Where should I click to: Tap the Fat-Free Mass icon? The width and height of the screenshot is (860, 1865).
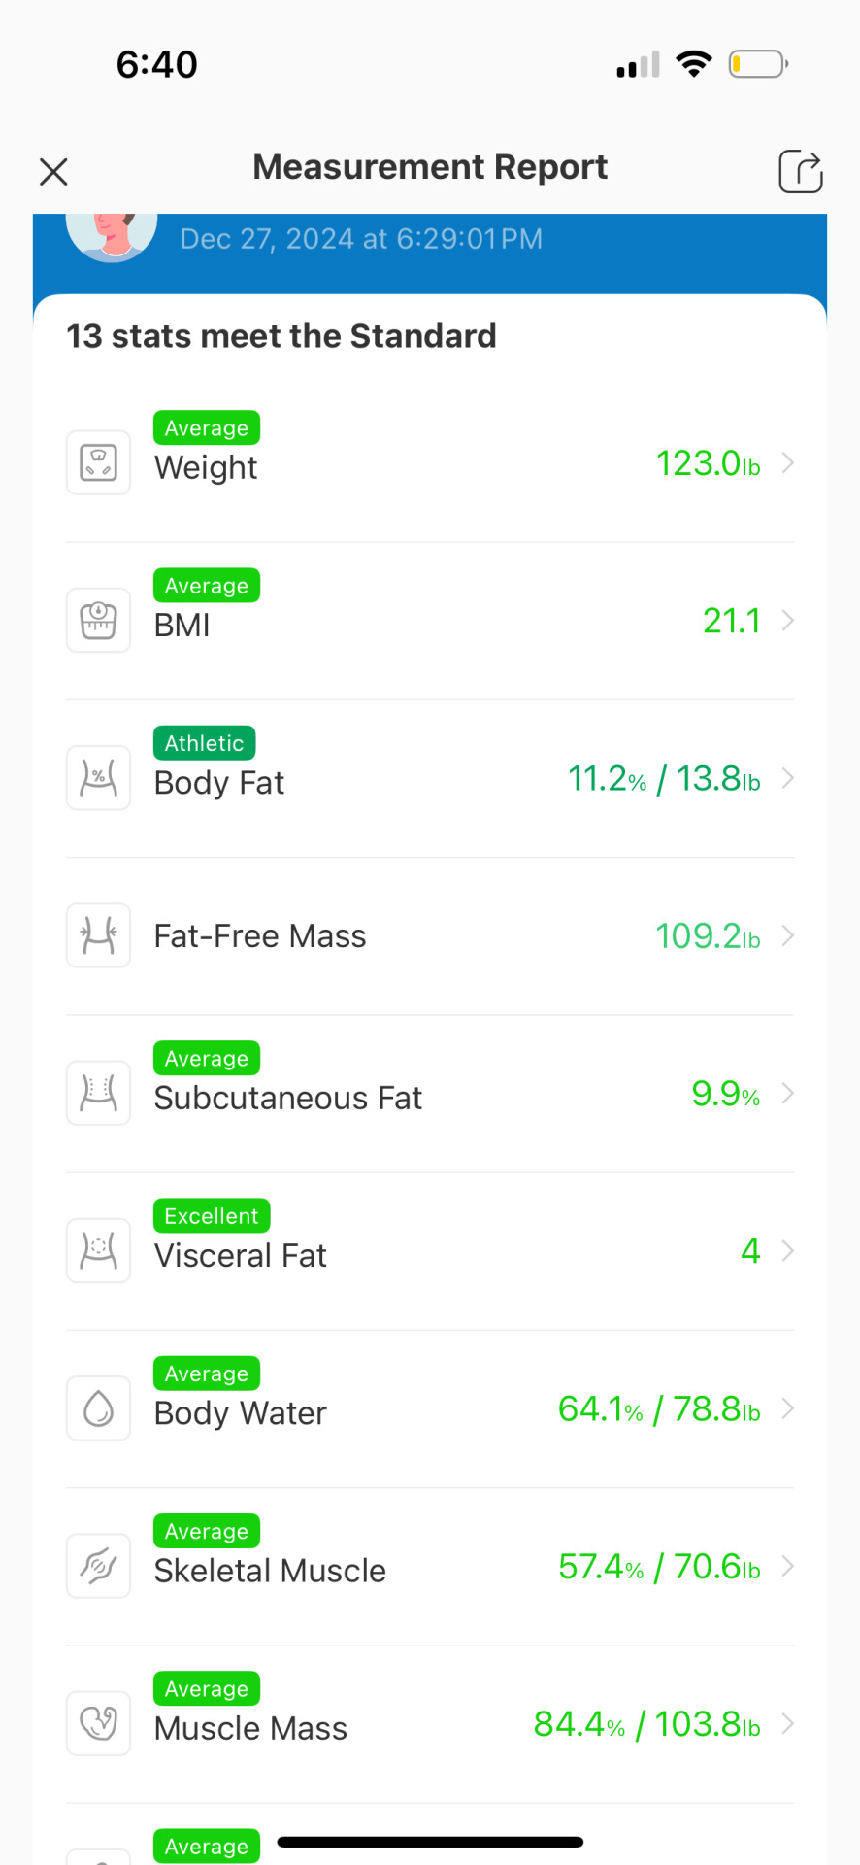[98, 935]
